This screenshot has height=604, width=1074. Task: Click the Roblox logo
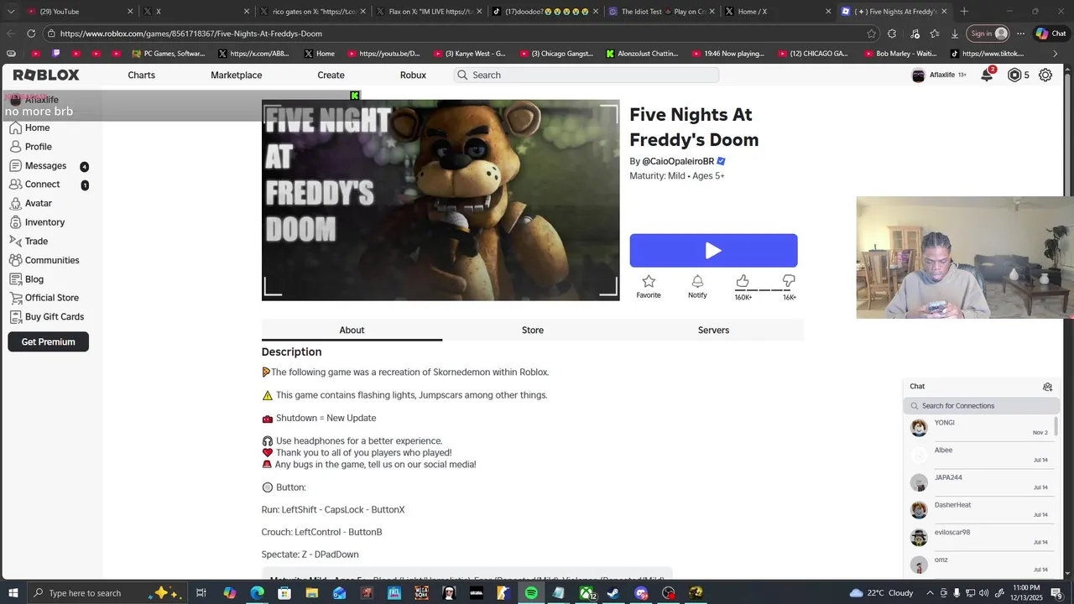click(46, 75)
